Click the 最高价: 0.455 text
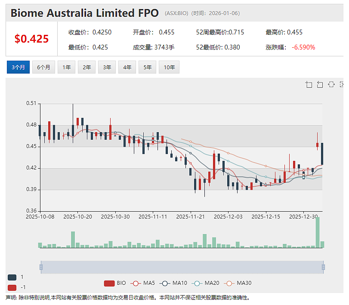 coord(284,33)
